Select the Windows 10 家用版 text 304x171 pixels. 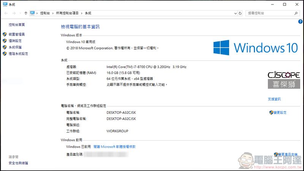click(81, 42)
